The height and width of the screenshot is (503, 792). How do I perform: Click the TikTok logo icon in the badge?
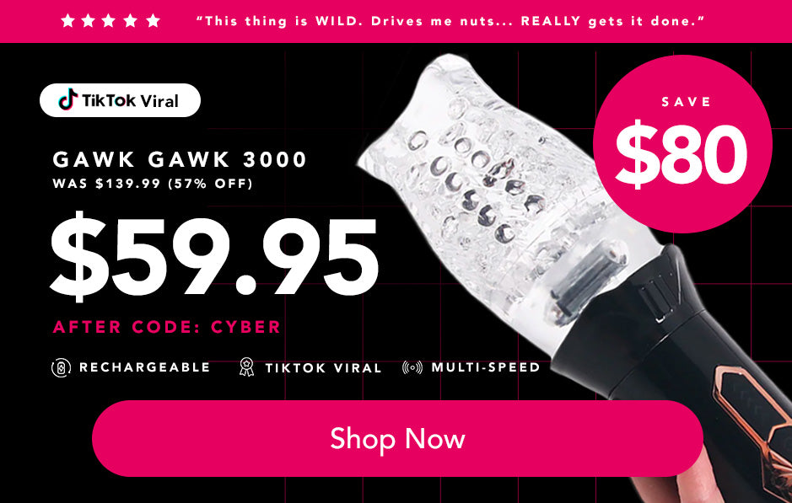click(67, 99)
